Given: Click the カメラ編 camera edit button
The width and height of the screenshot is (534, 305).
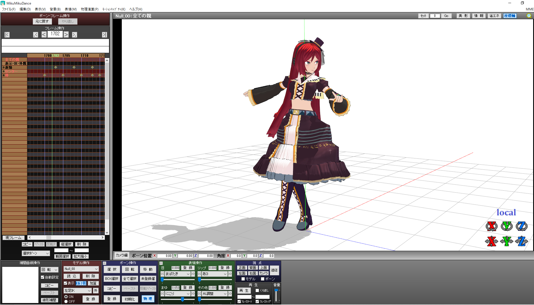Looking at the screenshot, I should pyautogui.click(x=122, y=255).
